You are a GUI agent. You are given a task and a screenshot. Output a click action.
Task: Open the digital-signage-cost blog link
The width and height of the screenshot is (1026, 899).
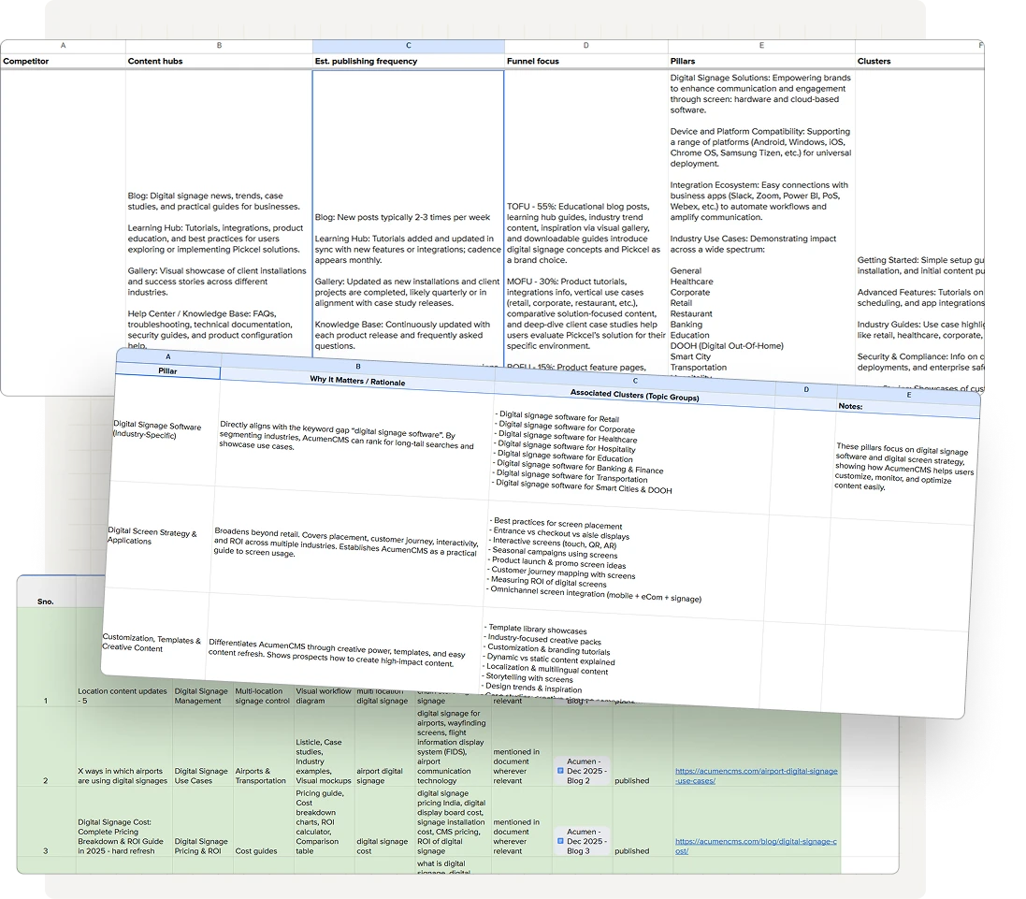pos(756,846)
